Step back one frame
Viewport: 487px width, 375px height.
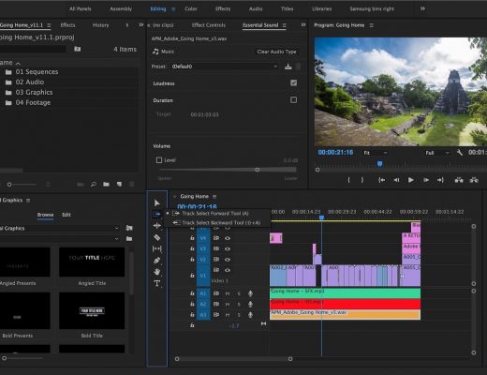coord(396,180)
